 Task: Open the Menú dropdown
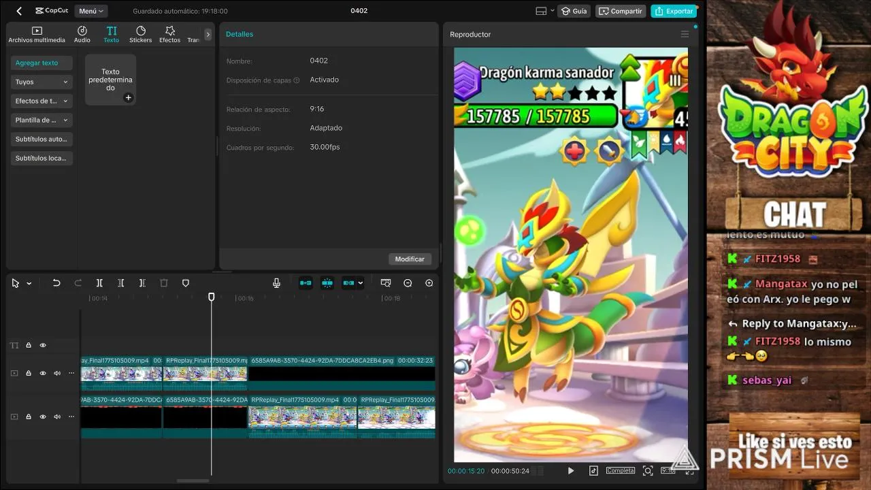click(x=91, y=11)
